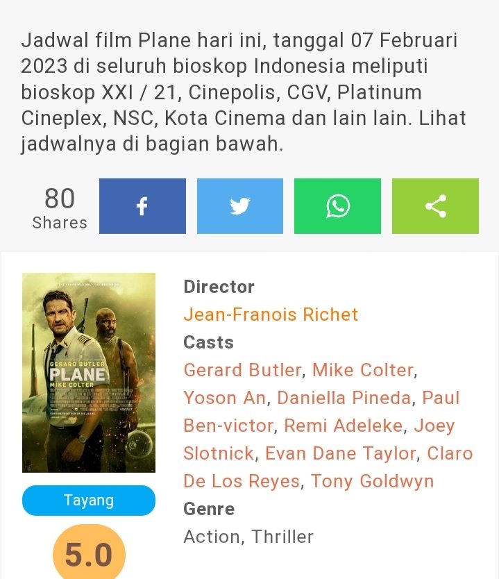The height and width of the screenshot is (579, 499).
Task: Tap the blue Tayang status button
Action: click(x=89, y=501)
